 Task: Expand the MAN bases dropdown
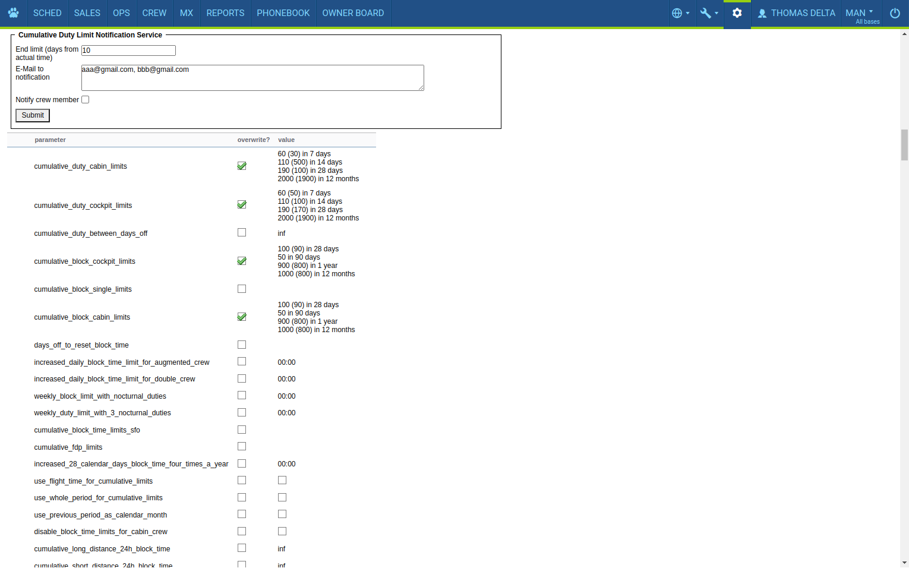click(x=861, y=13)
